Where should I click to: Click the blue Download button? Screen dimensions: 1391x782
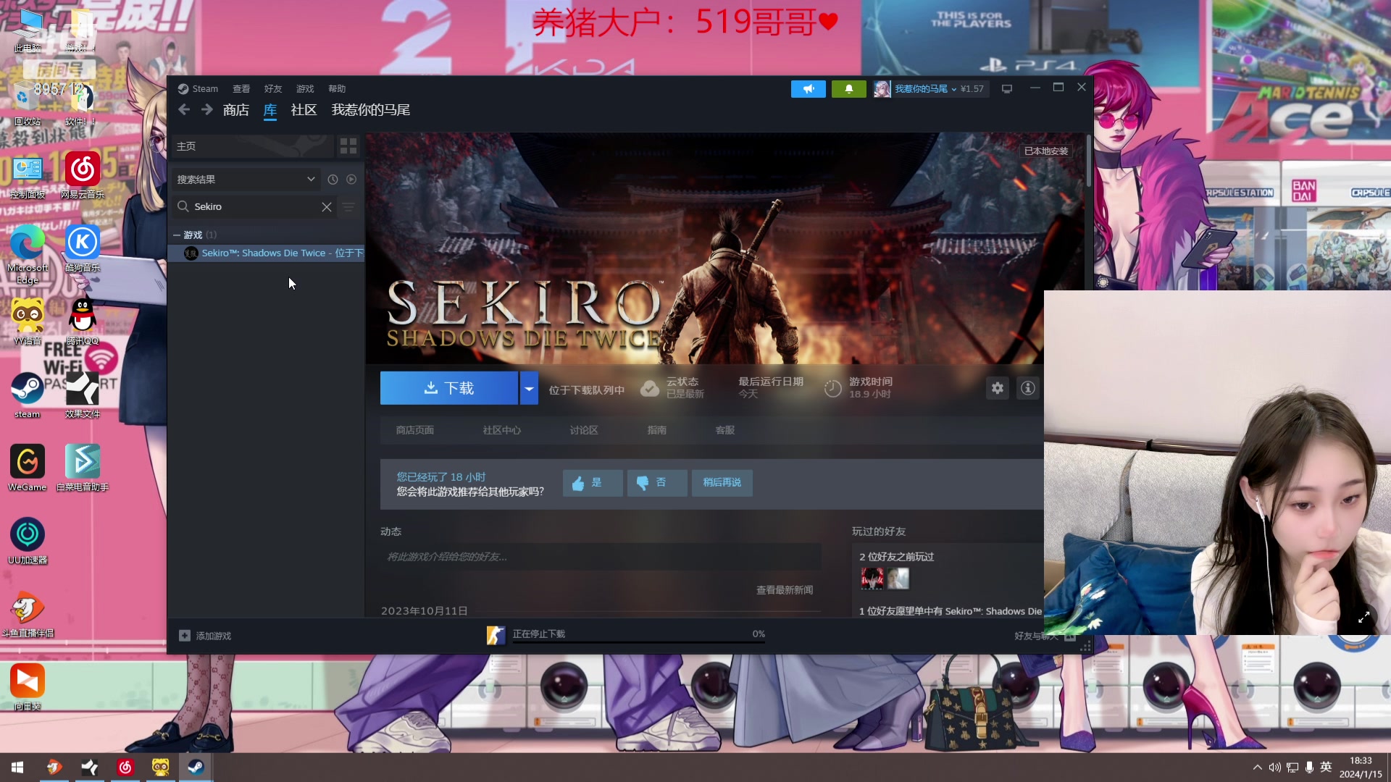pyautogui.click(x=448, y=389)
